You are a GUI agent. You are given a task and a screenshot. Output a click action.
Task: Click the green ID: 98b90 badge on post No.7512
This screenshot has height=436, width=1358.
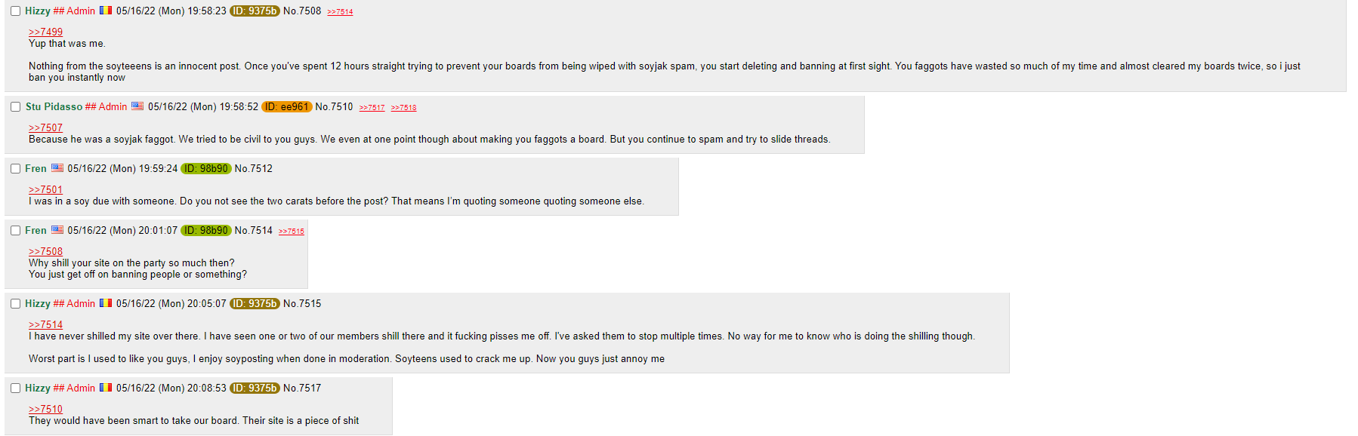click(x=206, y=168)
